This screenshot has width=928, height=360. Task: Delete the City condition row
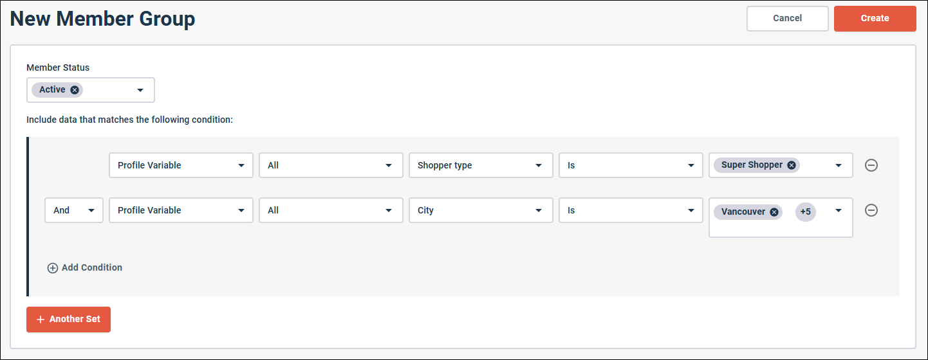(871, 210)
